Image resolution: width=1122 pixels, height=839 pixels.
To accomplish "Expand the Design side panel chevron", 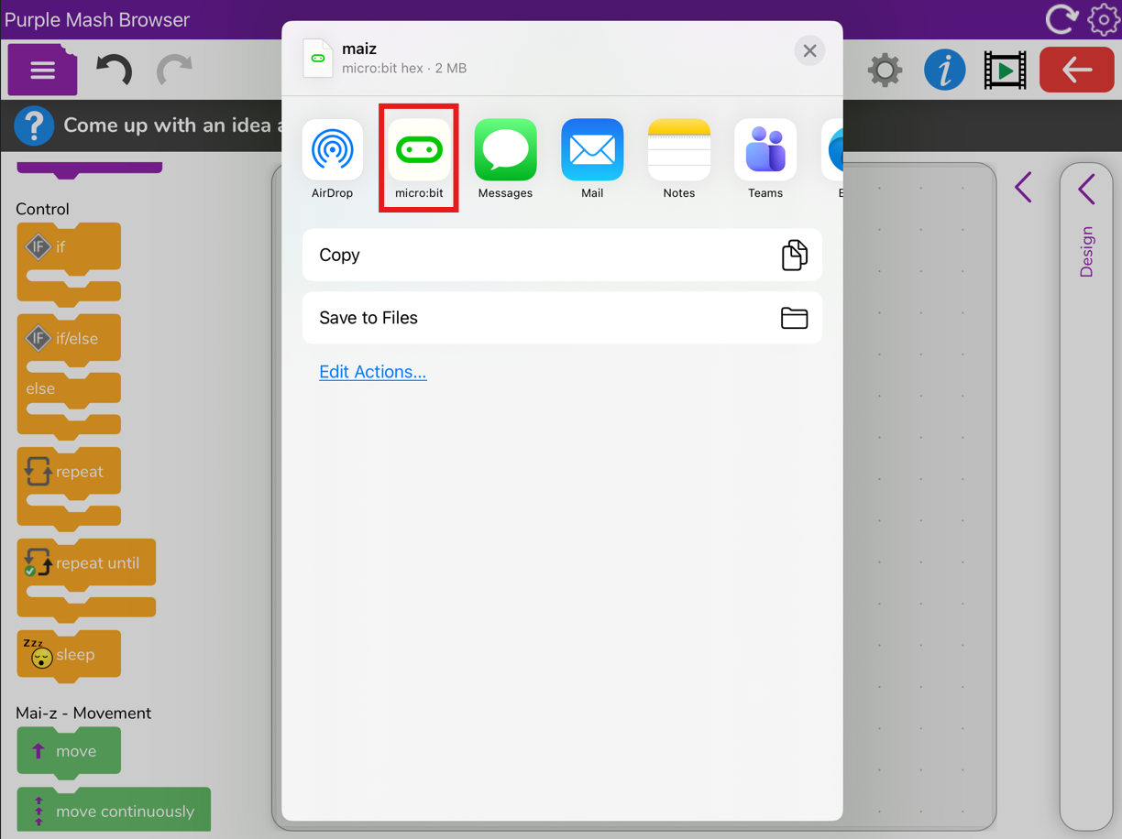I will (1087, 190).
